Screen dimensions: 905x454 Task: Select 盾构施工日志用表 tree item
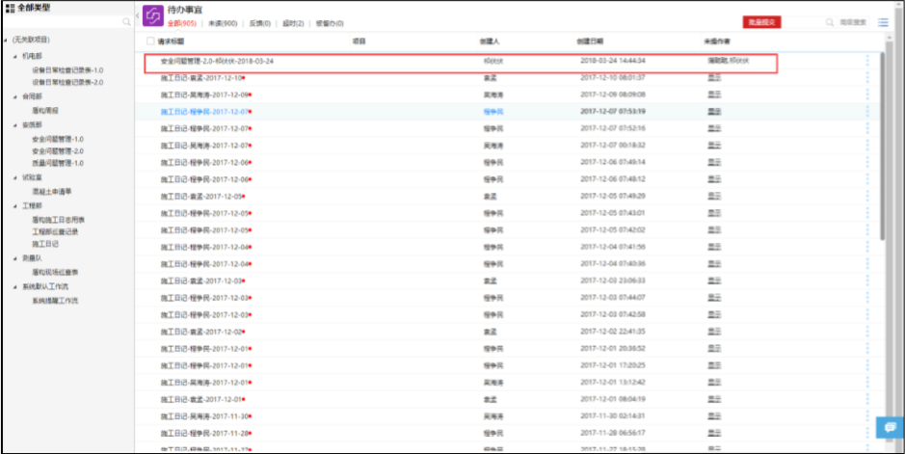coord(58,220)
